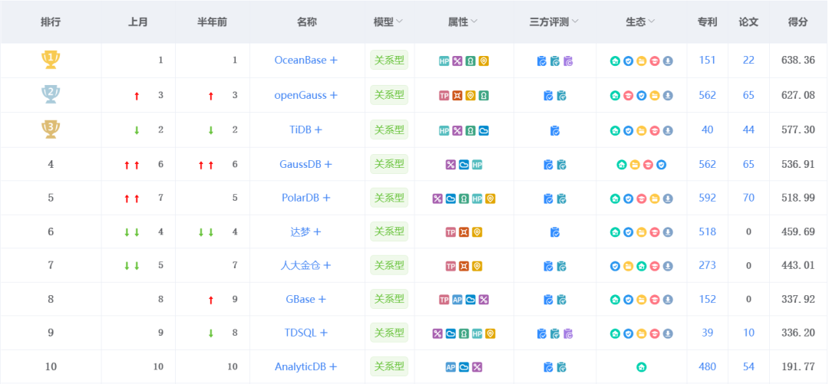Open PolarDB's teal clipboard evaluation icon

(561, 199)
